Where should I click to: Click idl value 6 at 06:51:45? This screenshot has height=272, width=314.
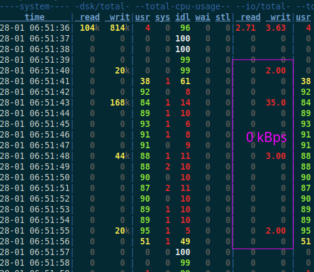pyautogui.click(x=188, y=124)
